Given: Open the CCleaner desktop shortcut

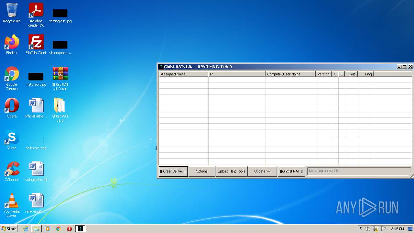Looking at the screenshot, I should point(12,172).
